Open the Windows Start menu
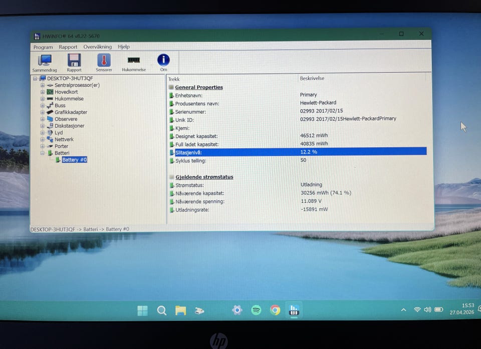The width and height of the screenshot is (481, 349). pyautogui.click(x=143, y=310)
